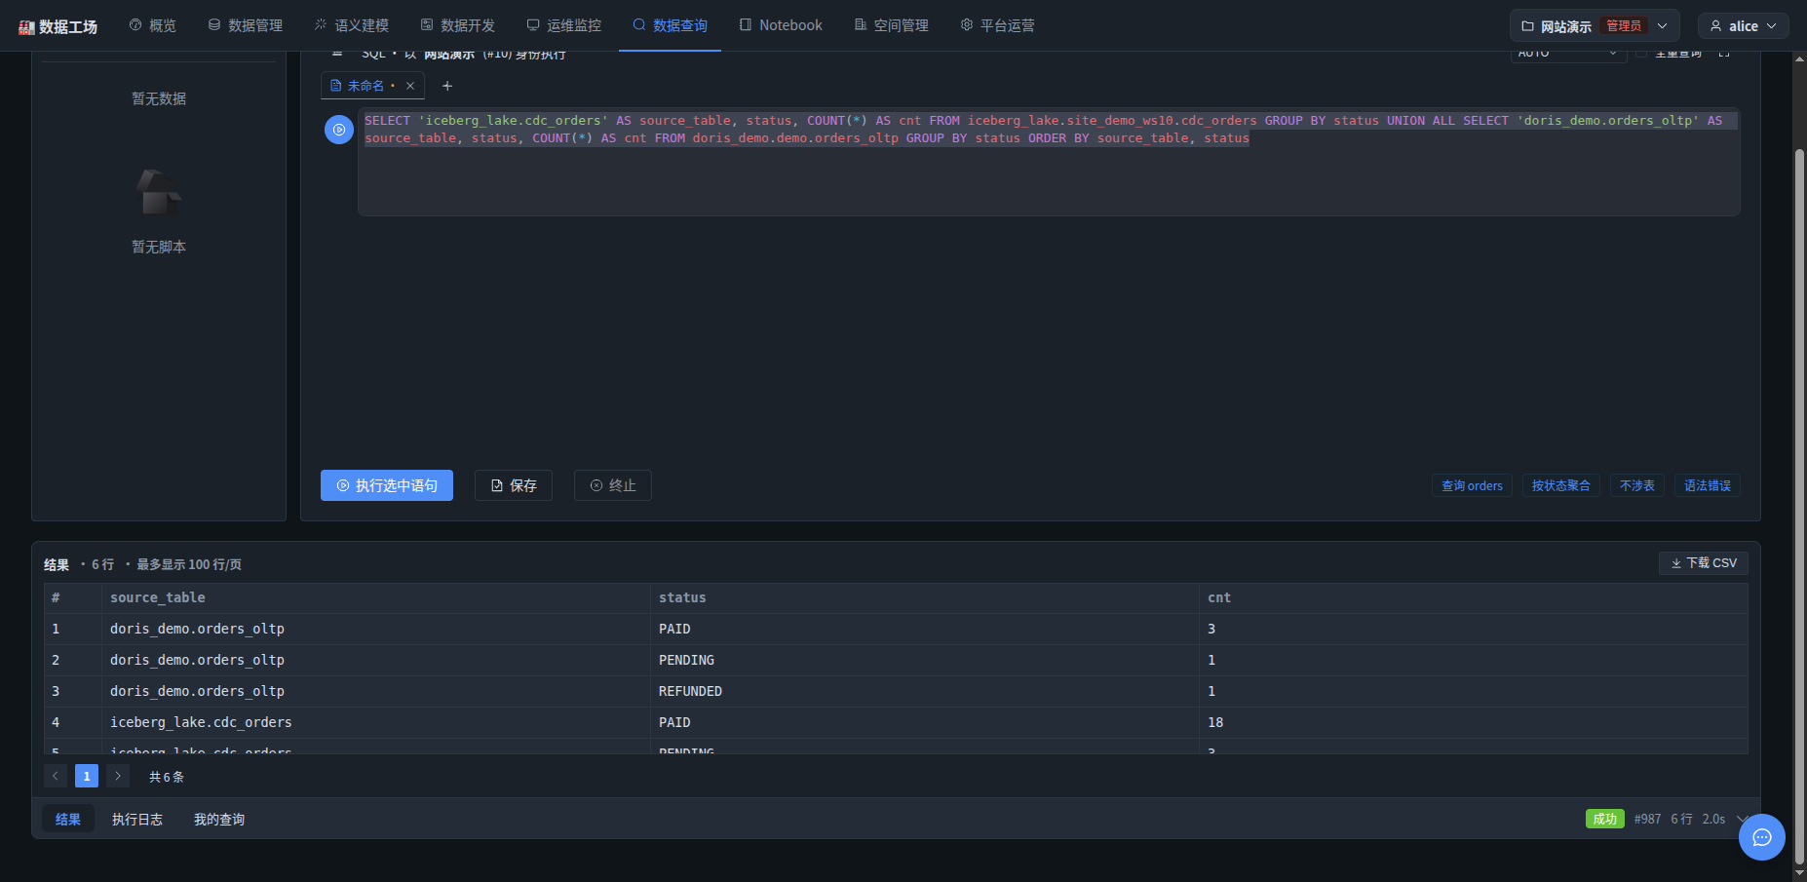Close the 未命名 query tab

pos(410,86)
